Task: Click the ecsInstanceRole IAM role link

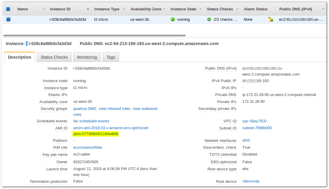Action: coord(87,147)
